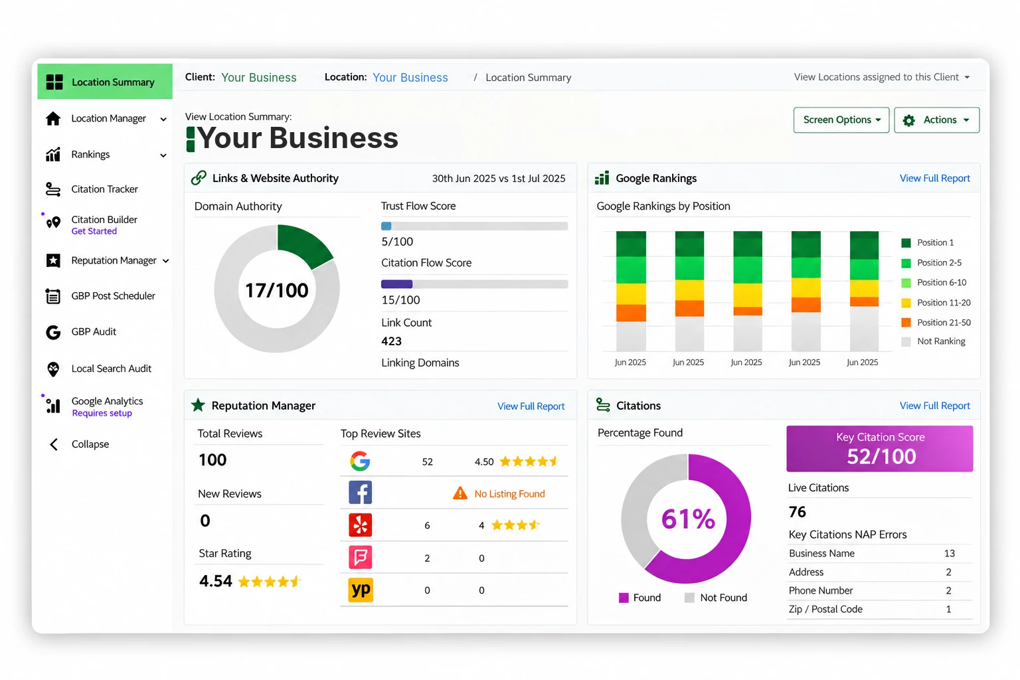Open Location Summary in the sidebar
Image resolution: width=1020 pixels, height=680 pixels.
pos(105,82)
